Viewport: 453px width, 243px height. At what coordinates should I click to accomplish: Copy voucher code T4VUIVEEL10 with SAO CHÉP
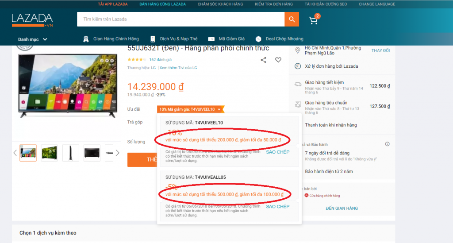click(278, 152)
